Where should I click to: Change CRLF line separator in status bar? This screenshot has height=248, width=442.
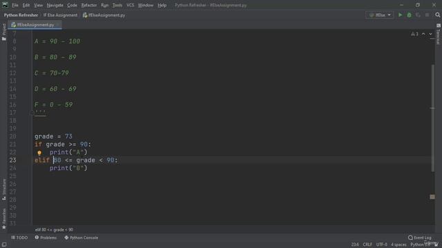point(367,245)
